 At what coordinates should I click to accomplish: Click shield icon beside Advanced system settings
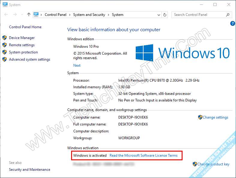pyautogui.click(x=5, y=59)
